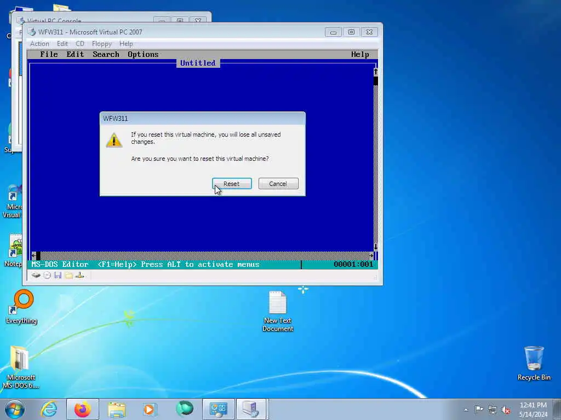
Task: Launch Internet Explorer from the taskbar
Action: [x=49, y=409]
